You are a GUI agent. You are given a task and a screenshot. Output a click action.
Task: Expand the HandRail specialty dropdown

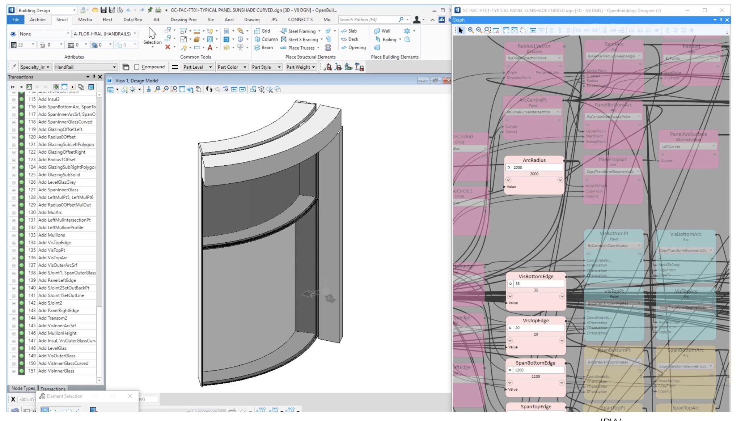(115, 67)
